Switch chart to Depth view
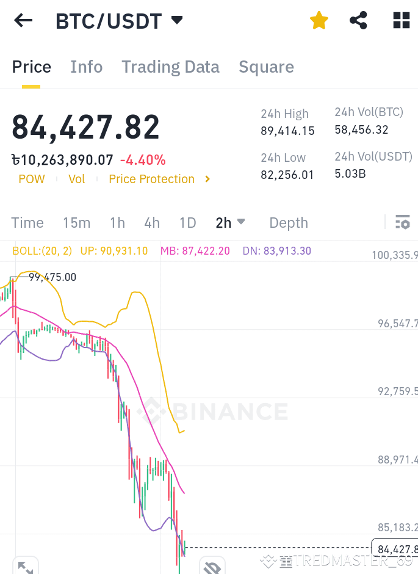This screenshot has height=574, width=418. point(289,222)
